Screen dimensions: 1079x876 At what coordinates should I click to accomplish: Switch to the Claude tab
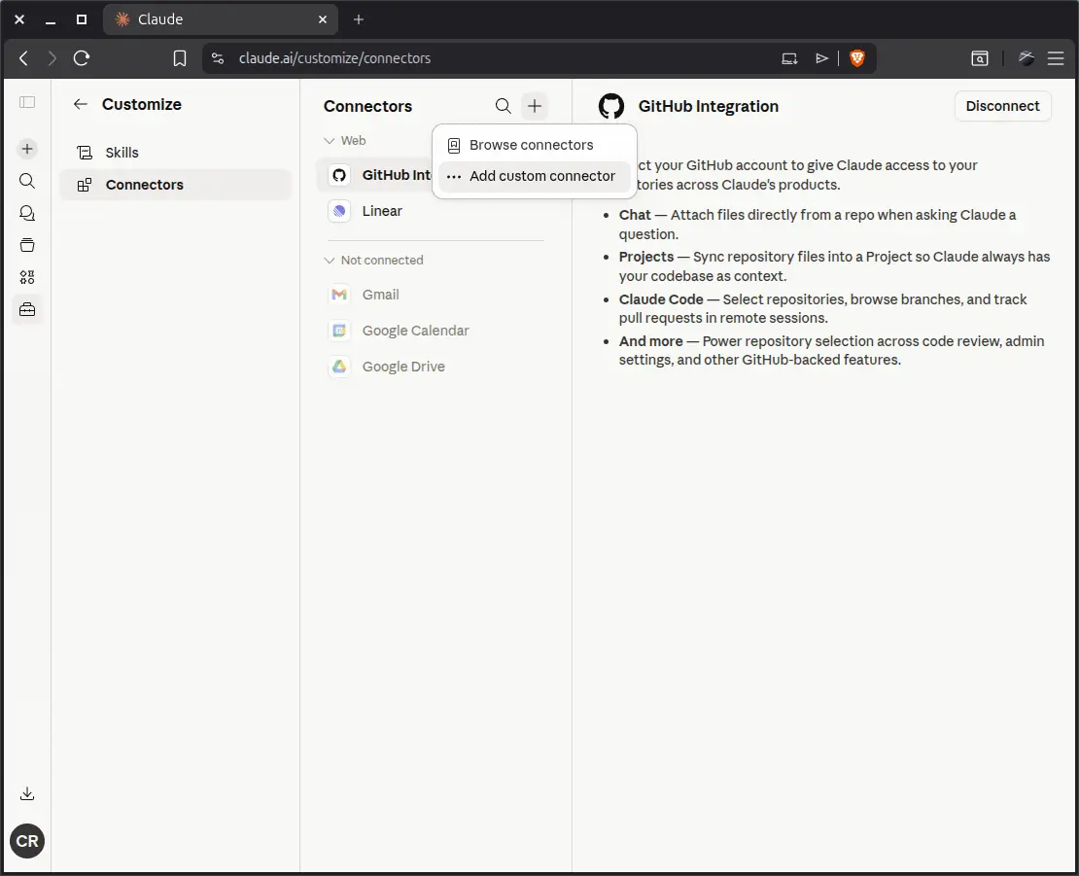(221, 19)
